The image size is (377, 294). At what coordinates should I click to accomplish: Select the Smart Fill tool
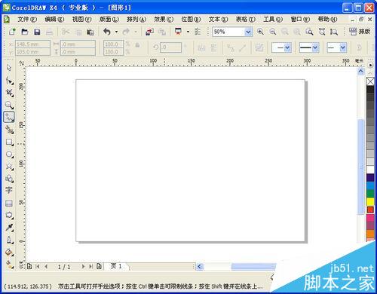[x=9, y=130]
